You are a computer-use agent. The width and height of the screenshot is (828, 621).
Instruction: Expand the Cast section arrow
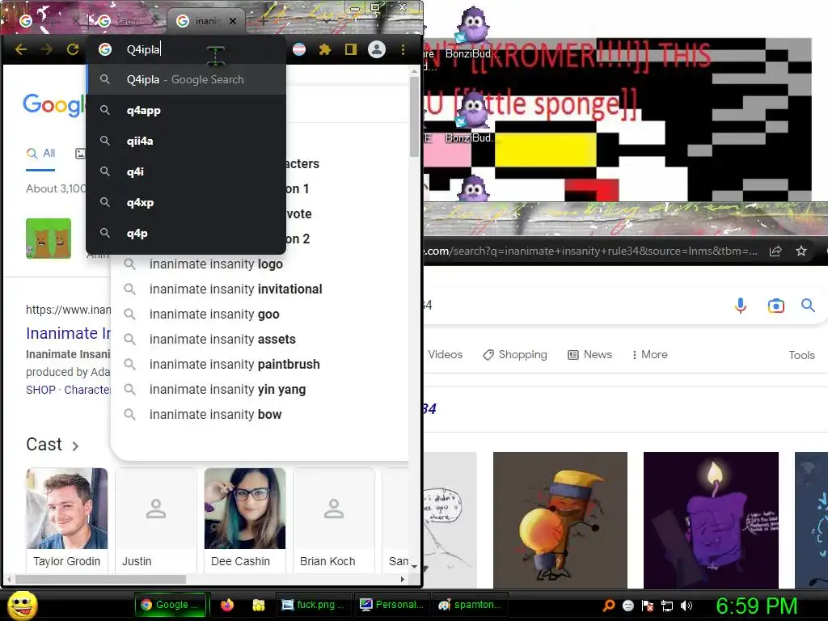click(75, 446)
